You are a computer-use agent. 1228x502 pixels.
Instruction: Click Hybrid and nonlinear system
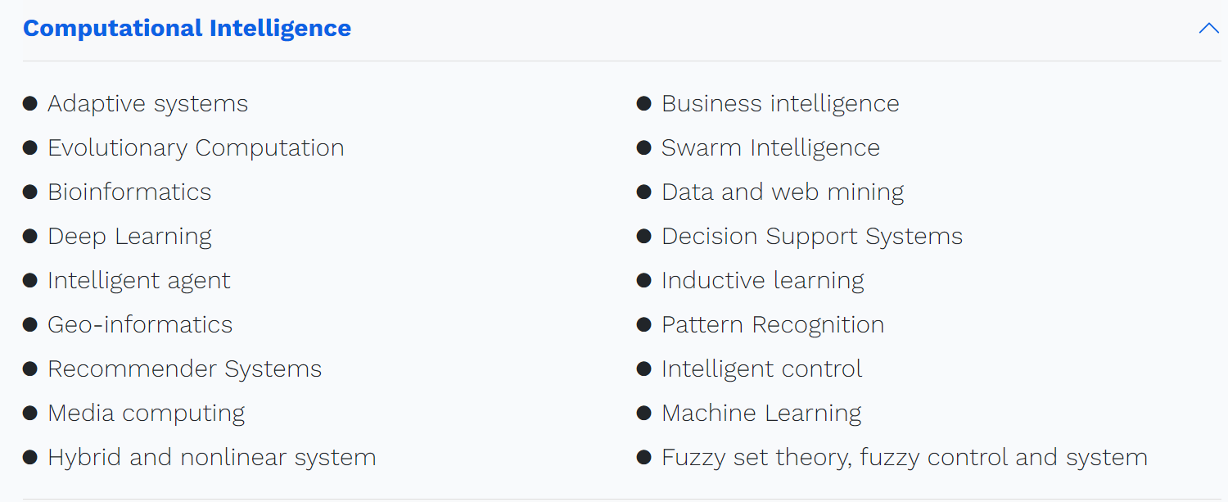tap(212, 458)
